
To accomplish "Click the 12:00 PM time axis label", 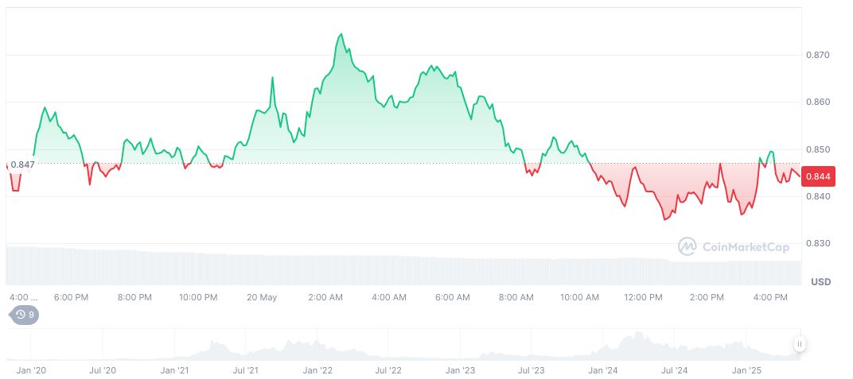I will pyautogui.click(x=643, y=297).
